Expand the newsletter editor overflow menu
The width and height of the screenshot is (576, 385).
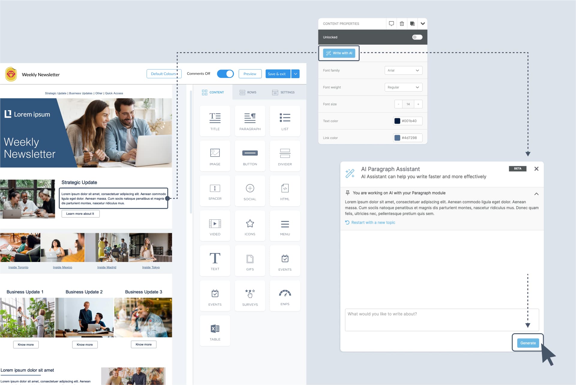click(296, 73)
